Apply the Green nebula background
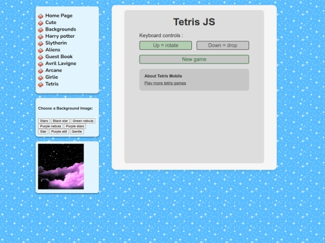The height and width of the screenshot is (243, 325). (x=83, y=121)
